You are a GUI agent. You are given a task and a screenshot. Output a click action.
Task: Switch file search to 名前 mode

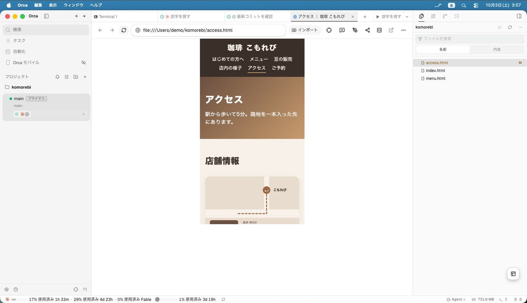pyautogui.click(x=443, y=49)
